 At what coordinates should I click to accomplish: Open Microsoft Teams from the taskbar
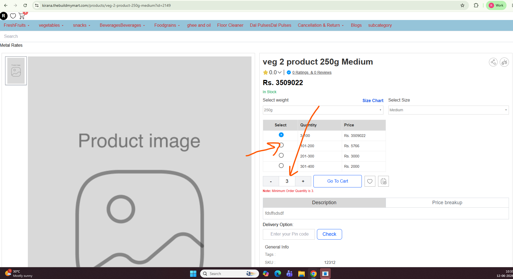[x=290, y=274]
